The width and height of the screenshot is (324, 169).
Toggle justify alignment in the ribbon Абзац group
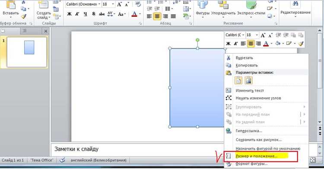click(173, 16)
